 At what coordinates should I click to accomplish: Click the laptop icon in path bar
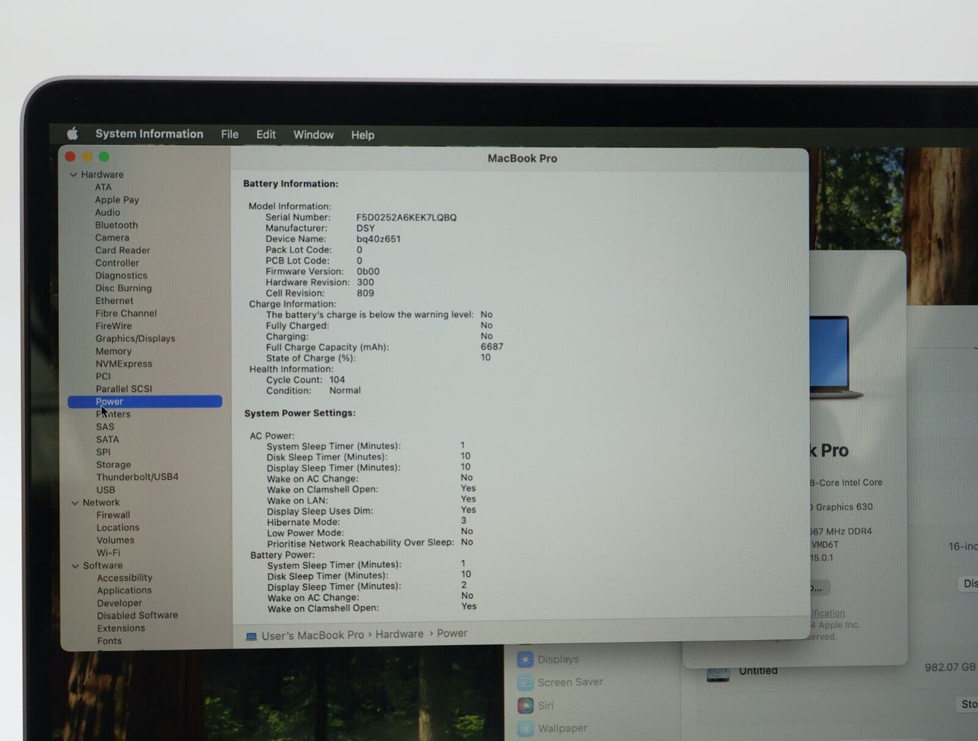tap(251, 637)
